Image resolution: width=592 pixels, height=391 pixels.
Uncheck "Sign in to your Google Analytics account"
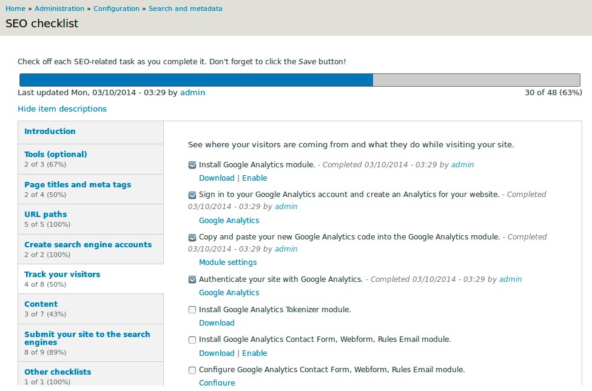[x=192, y=195]
